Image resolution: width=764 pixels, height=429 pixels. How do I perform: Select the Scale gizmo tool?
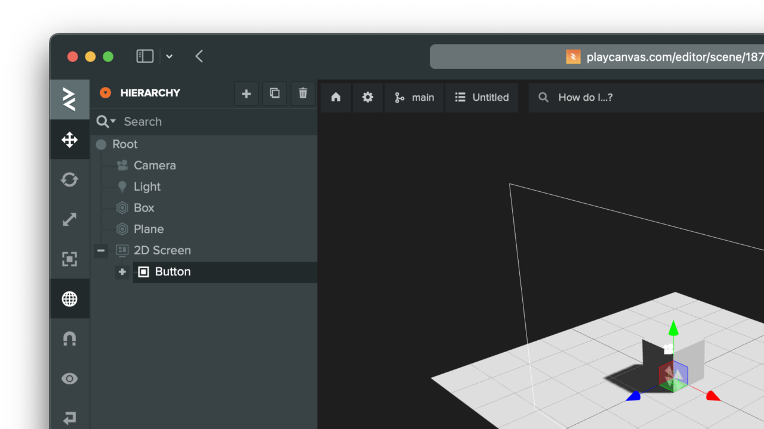click(70, 219)
